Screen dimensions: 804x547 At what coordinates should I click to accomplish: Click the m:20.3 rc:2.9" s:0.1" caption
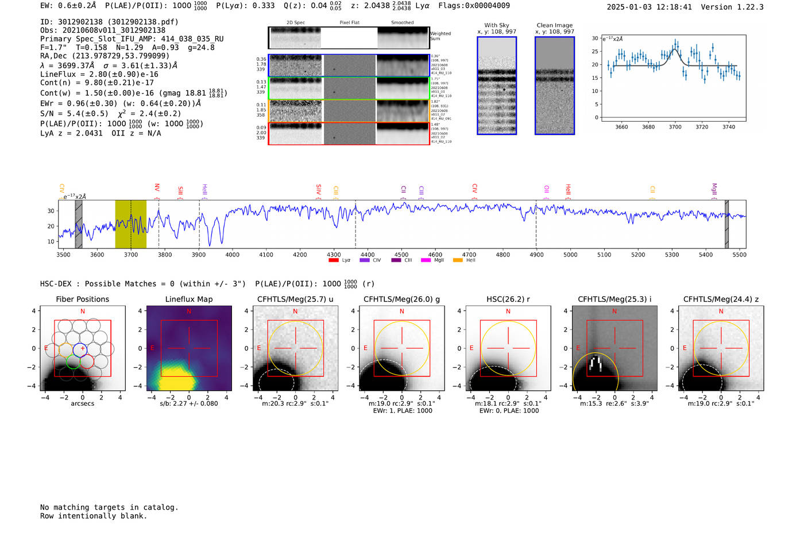[295, 404]
